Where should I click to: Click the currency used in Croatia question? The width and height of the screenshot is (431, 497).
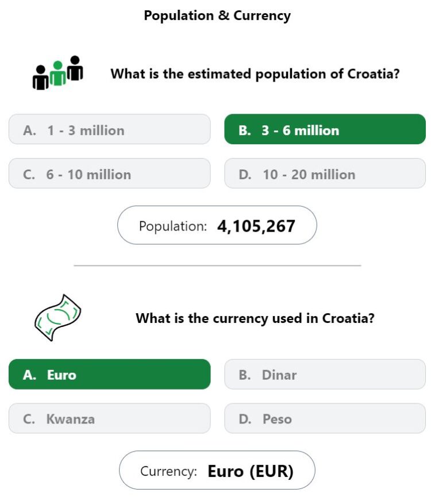(x=255, y=318)
